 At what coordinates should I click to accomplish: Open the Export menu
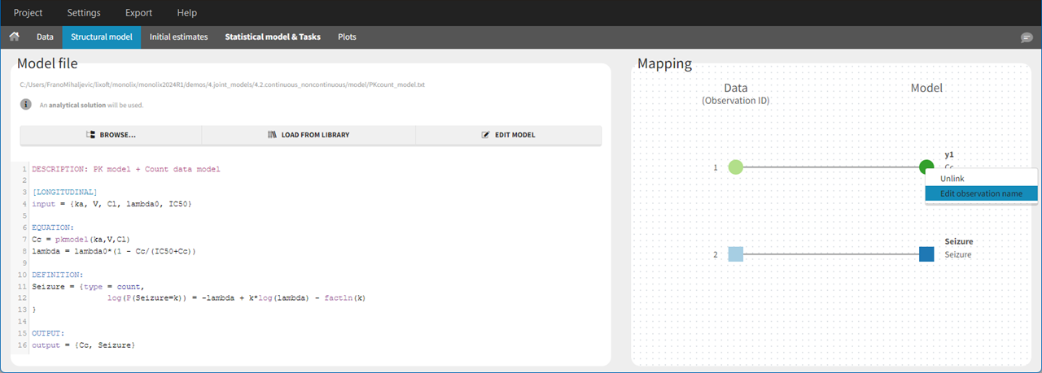click(x=138, y=13)
